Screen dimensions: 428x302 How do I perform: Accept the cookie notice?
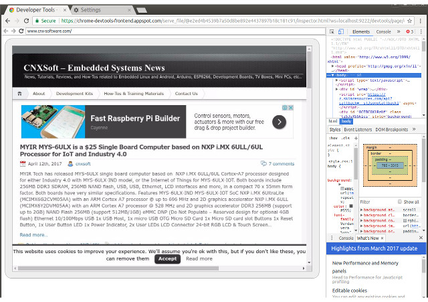[x=168, y=259]
